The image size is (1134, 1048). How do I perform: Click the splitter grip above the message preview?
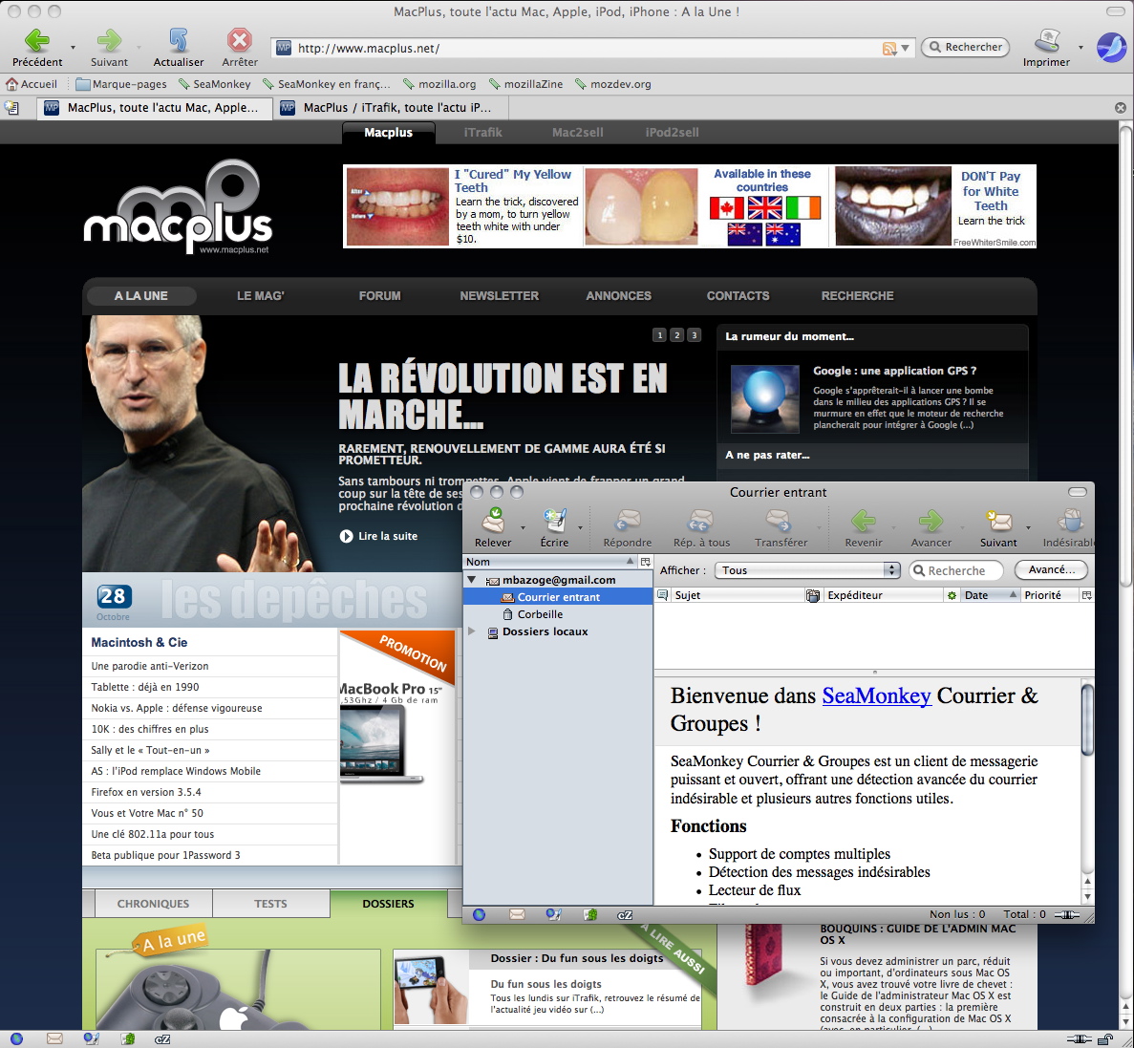873,673
